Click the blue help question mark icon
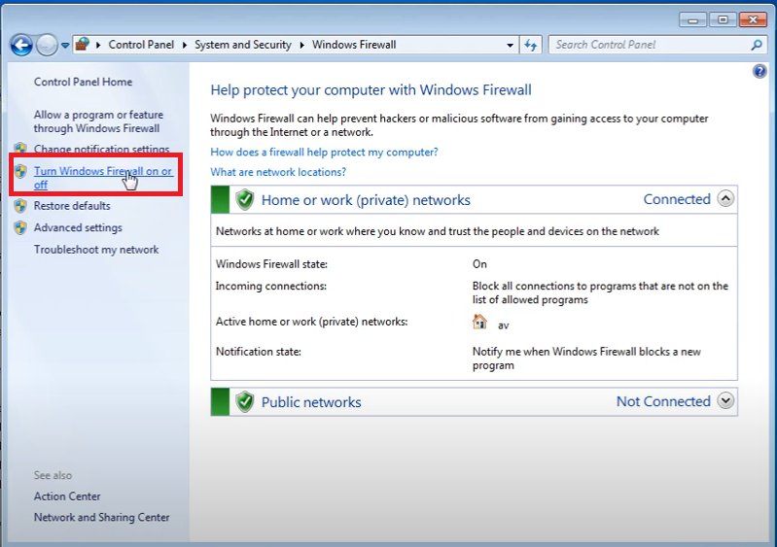This screenshot has height=547, width=777. pos(760,72)
